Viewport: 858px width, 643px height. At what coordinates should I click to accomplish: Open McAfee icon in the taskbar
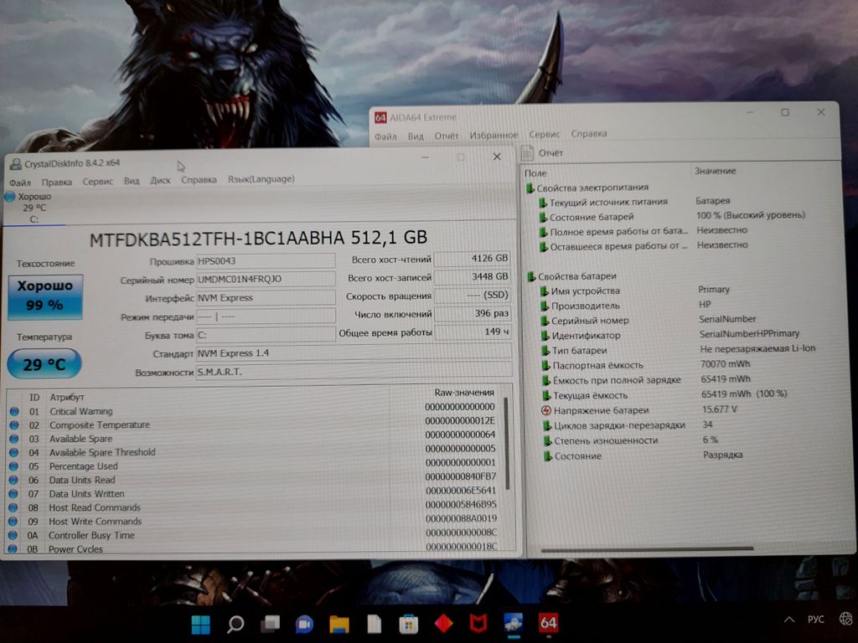pyautogui.click(x=478, y=624)
